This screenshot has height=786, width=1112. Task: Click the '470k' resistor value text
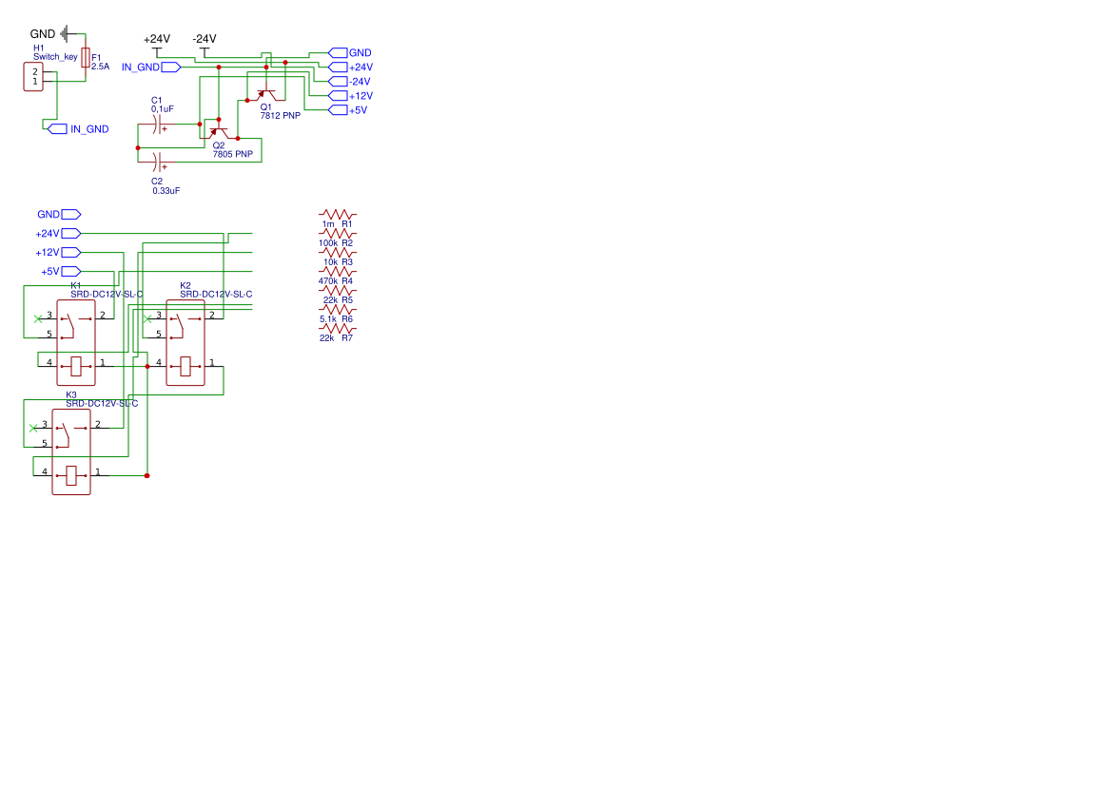[x=327, y=281]
